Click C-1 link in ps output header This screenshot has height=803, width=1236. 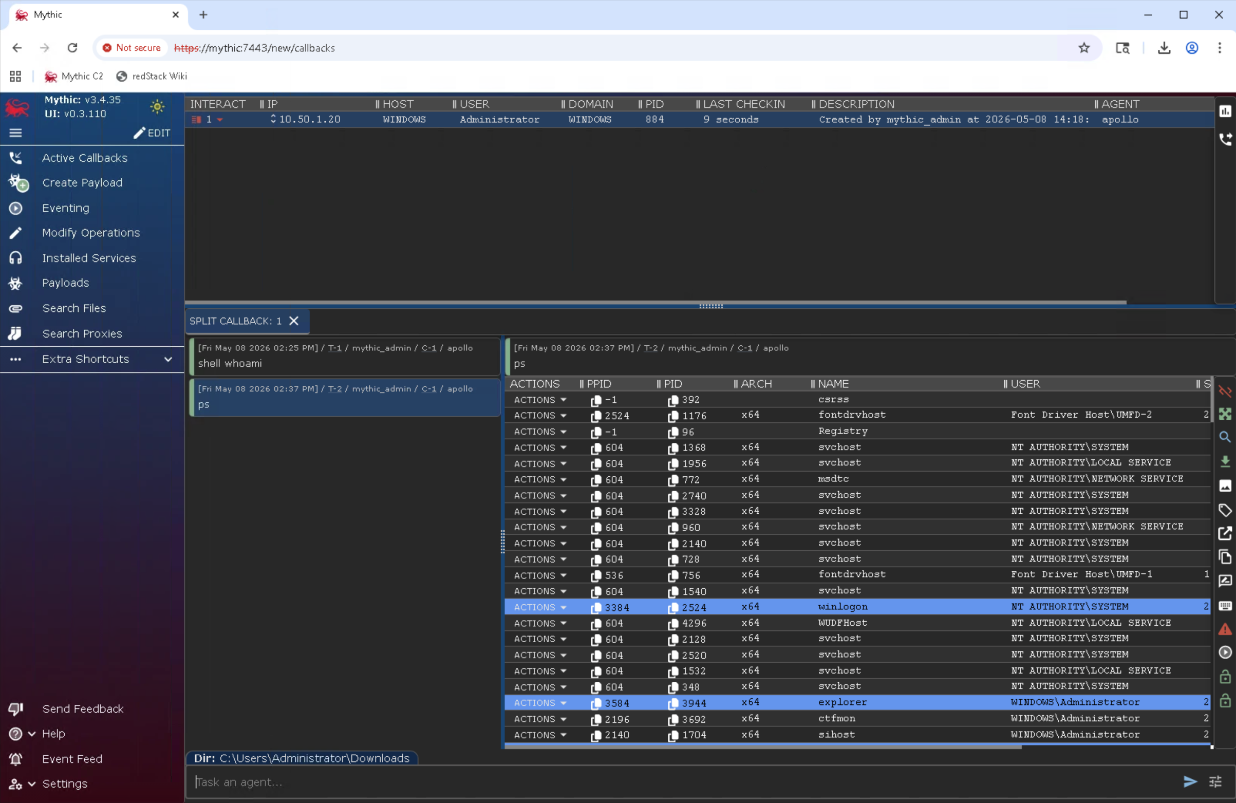click(x=744, y=348)
